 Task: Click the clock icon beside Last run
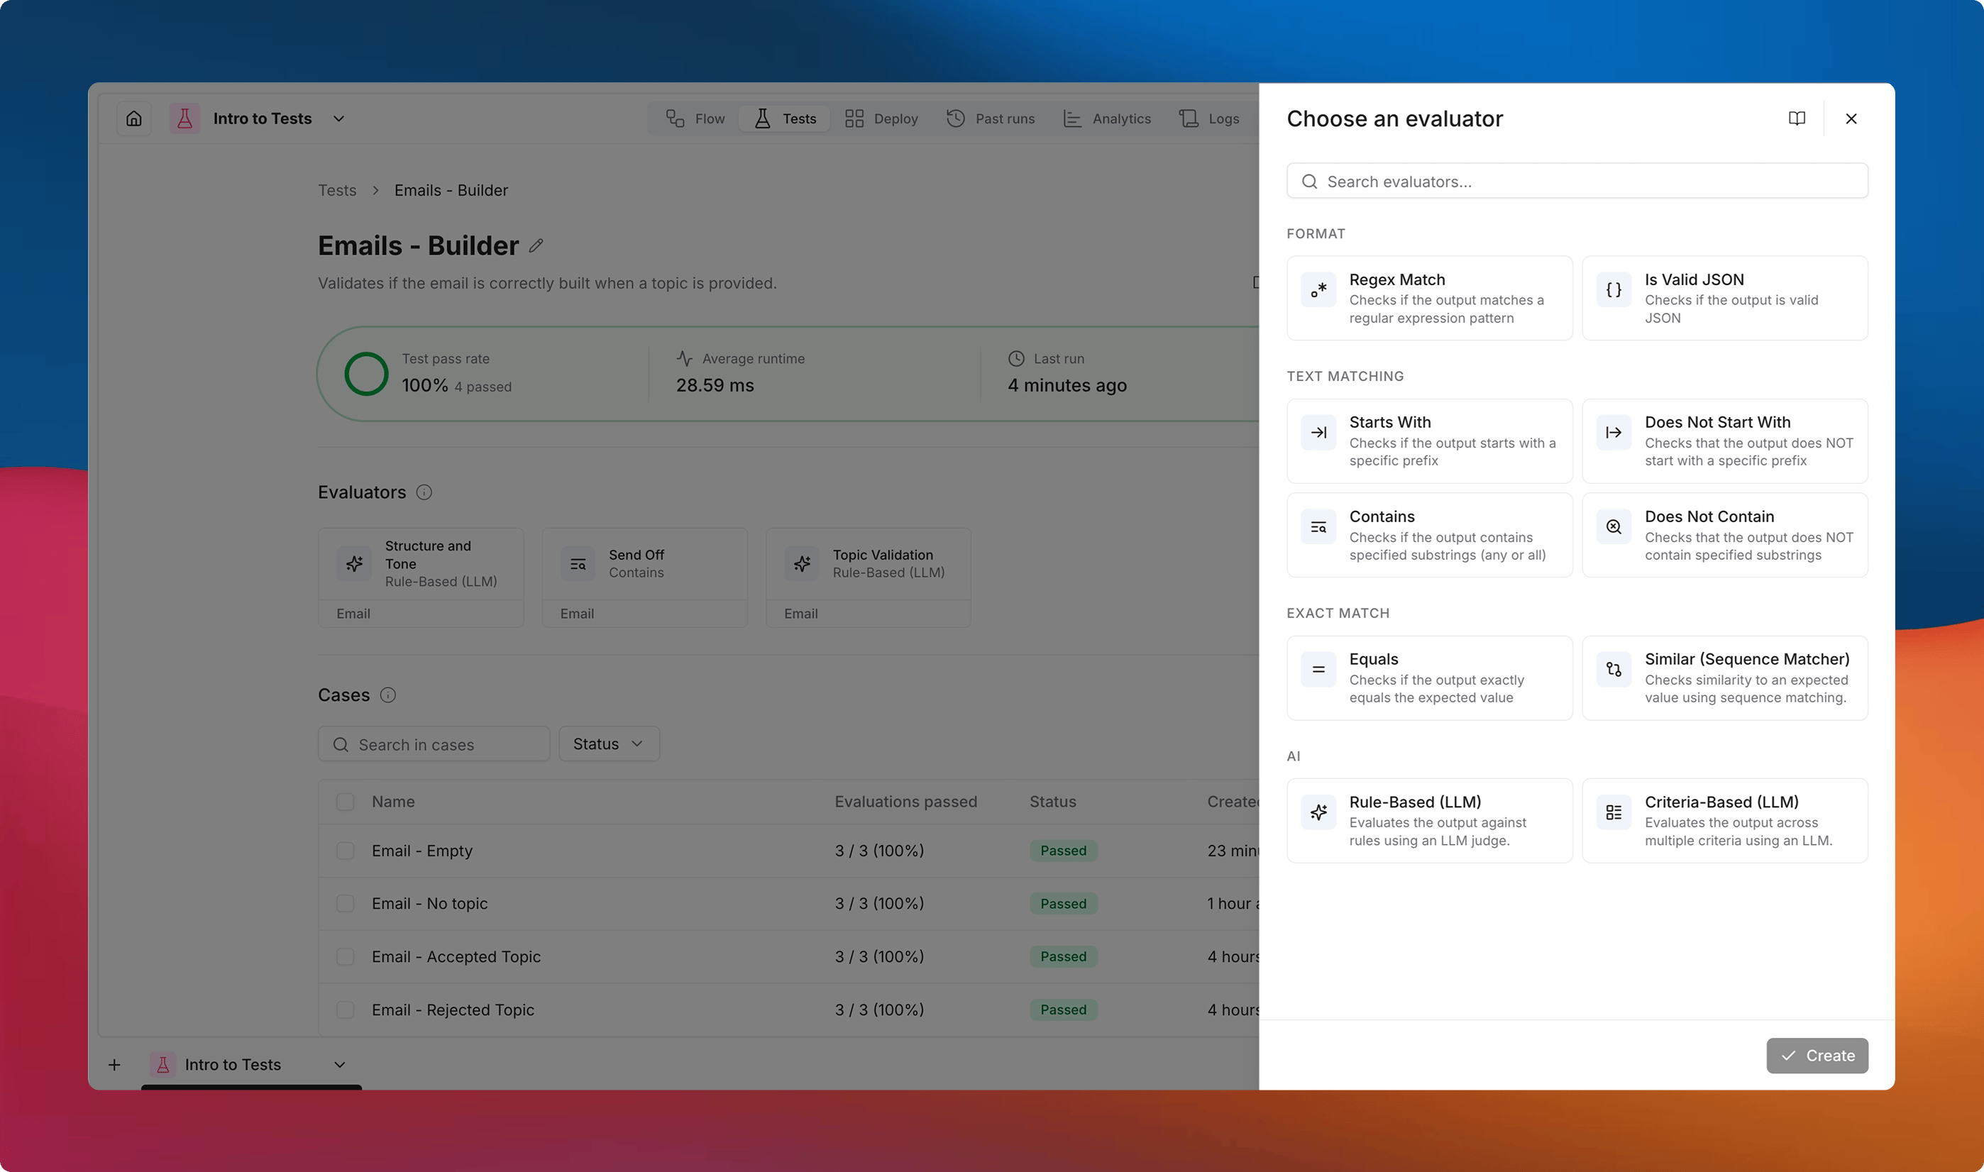pos(1017,358)
